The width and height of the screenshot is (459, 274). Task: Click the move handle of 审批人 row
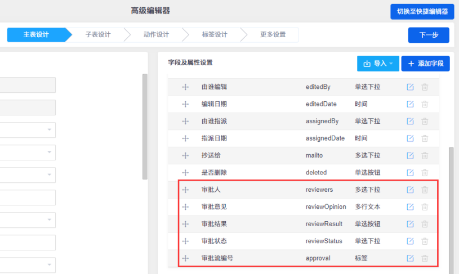click(185, 190)
